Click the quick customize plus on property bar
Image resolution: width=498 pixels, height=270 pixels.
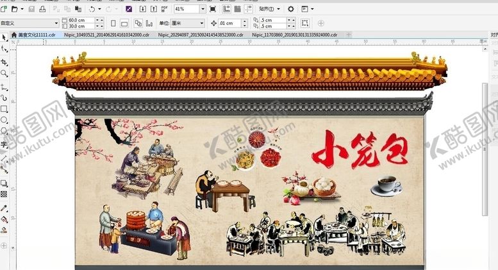321,23
